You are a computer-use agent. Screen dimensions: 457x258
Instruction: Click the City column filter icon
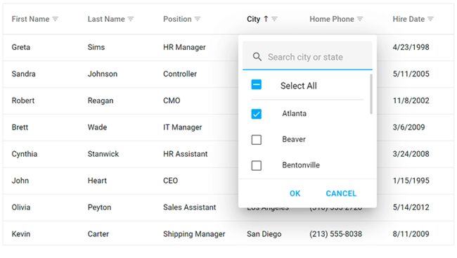point(274,19)
